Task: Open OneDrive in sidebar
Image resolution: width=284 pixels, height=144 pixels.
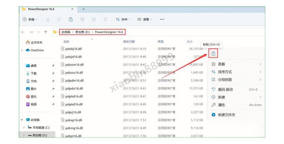Action: coord(35,50)
